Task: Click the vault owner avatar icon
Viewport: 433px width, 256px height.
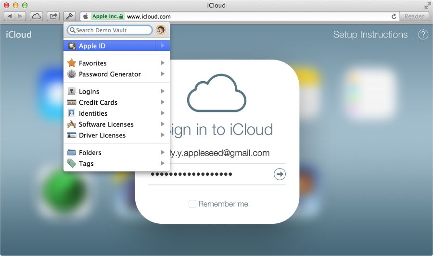Action: [161, 30]
